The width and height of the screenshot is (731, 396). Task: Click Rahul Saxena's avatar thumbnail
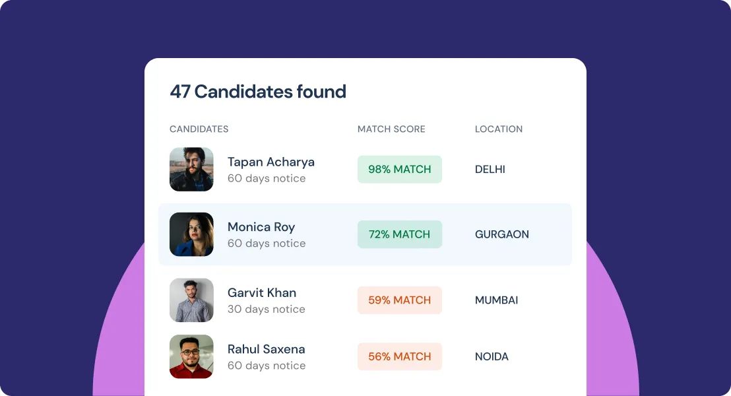(x=191, y=356)
